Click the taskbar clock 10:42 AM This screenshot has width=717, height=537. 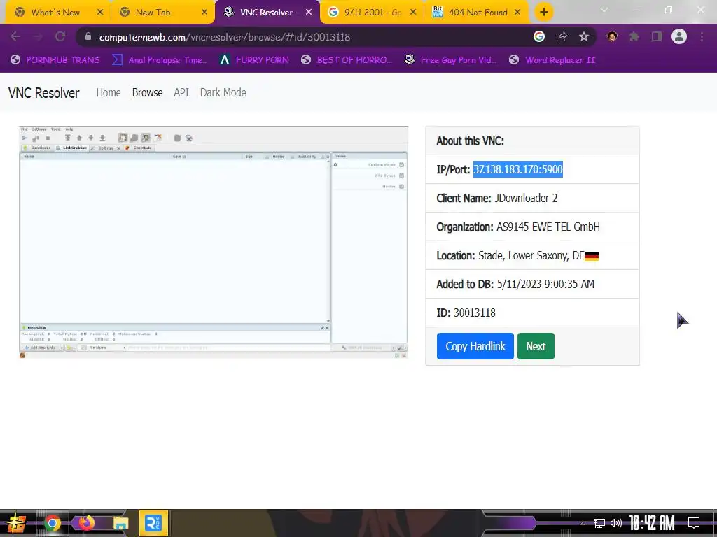click(652, 523)
